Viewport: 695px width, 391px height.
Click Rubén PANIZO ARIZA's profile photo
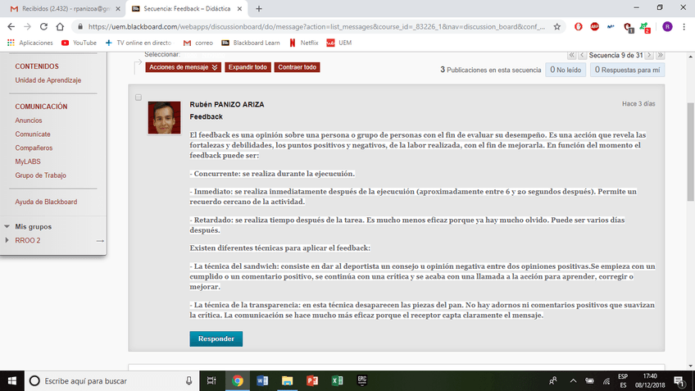click(164, 117)
